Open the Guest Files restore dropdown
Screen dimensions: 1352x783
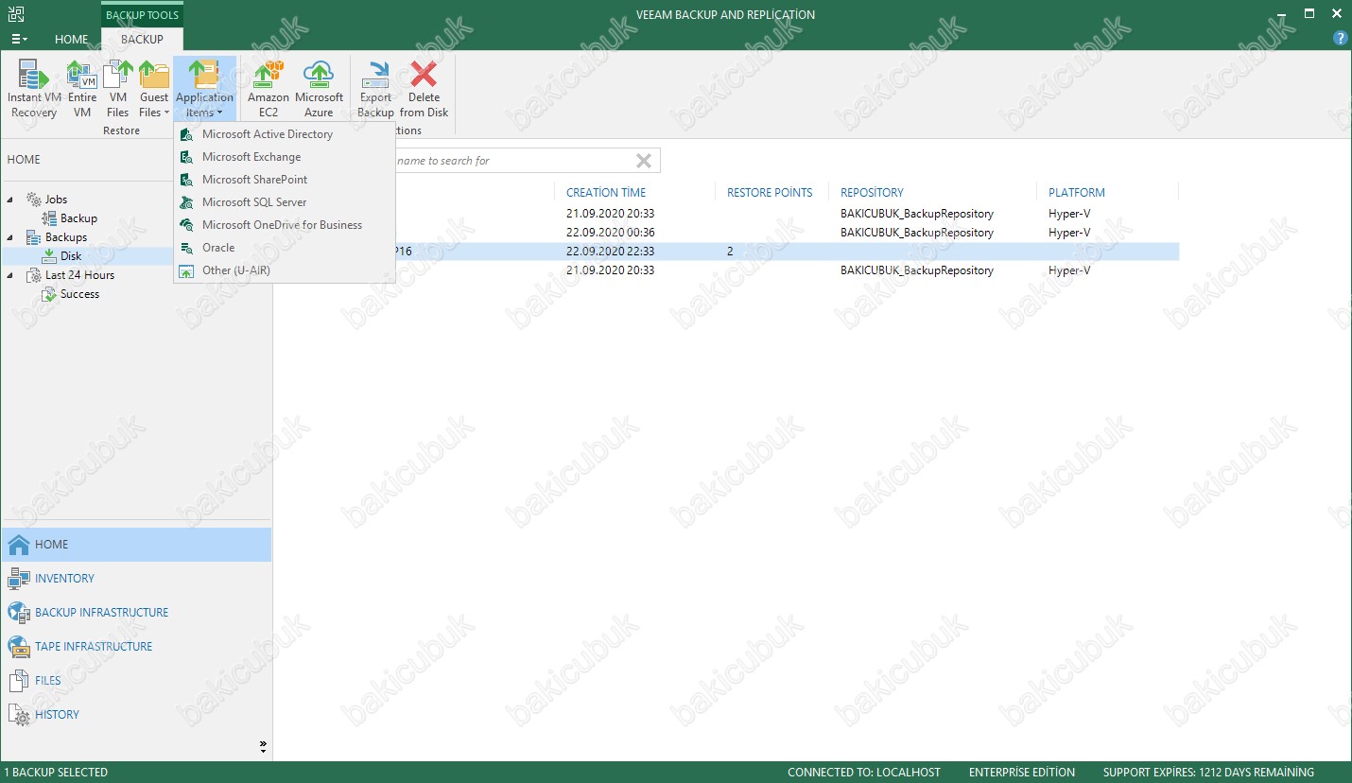pyautogui.click(x=154, y=90)
